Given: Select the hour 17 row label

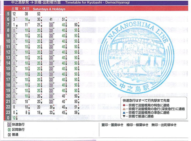Looking at the screenshot, I should [x=8, y=80].
